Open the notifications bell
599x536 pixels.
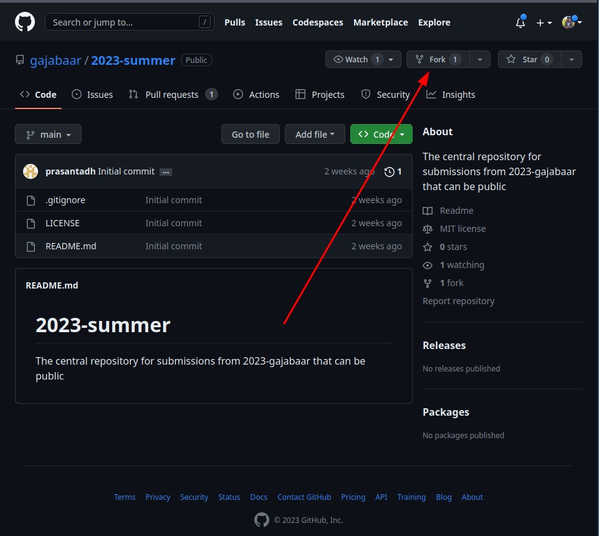click(x=520, y=22)
